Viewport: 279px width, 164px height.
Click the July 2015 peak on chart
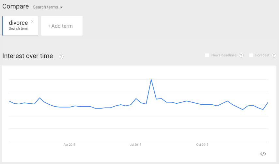151,80
